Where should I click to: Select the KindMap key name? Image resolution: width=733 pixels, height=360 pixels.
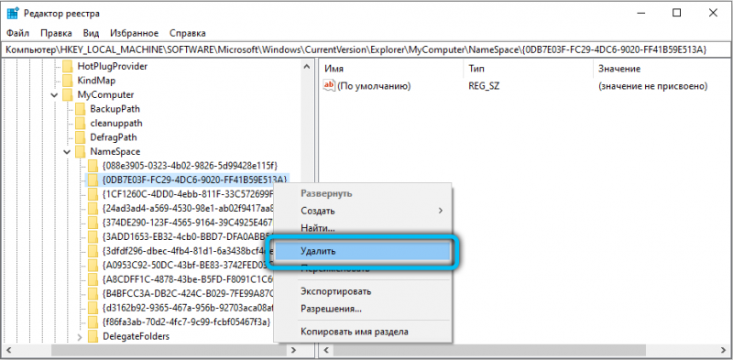click(96, 81)
